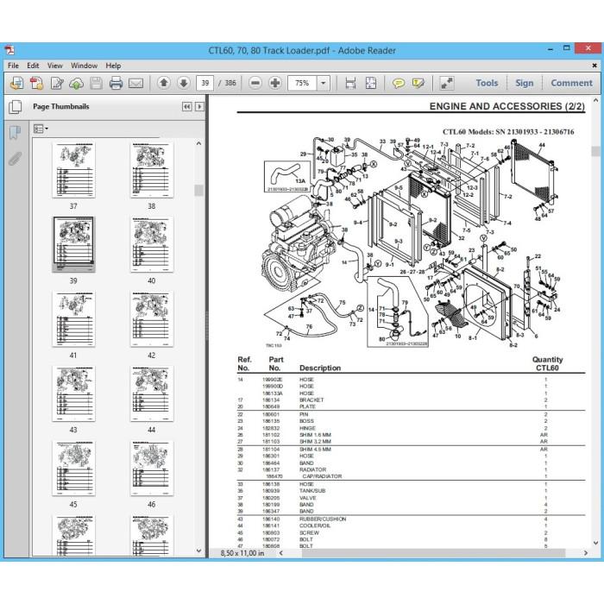
Task: Open the Help menu
Action: tap(113, 66)
